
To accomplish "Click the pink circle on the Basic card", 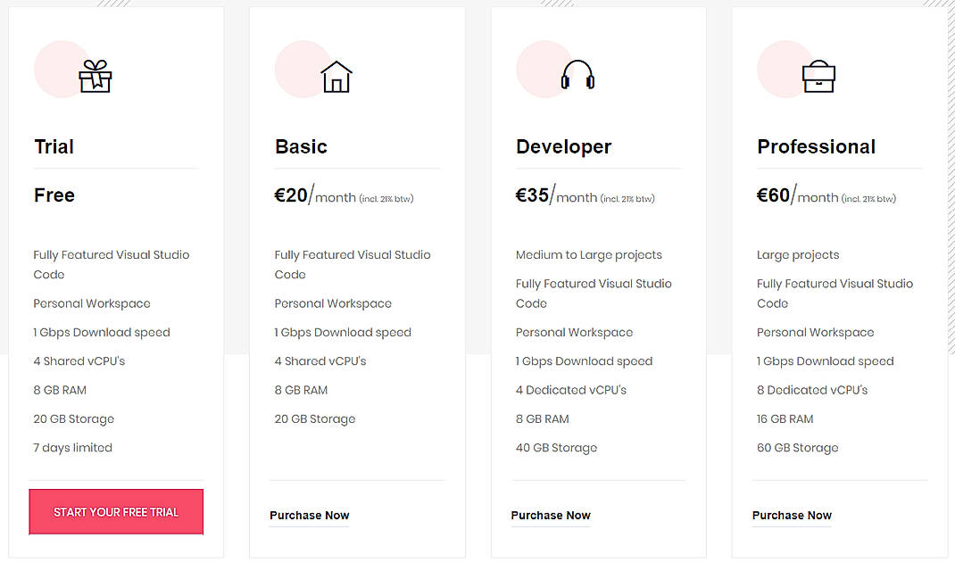I will [301, 69].
